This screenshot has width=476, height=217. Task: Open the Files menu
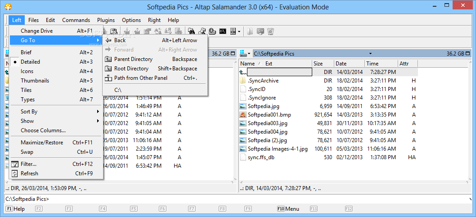point(34,20)
